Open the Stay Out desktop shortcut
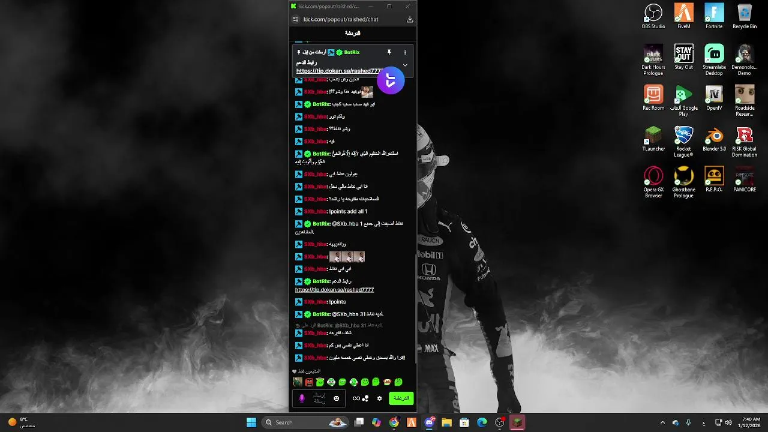 pyautogui.click(x=683, y=57)
